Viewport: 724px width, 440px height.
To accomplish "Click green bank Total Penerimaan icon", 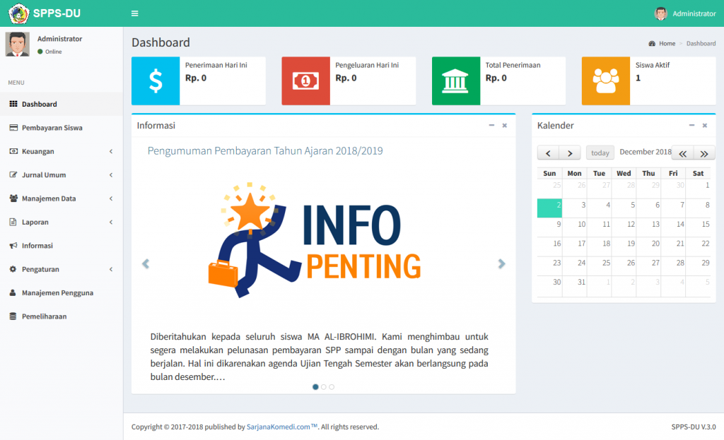I will pyautogui.click(x=456, y=81).
